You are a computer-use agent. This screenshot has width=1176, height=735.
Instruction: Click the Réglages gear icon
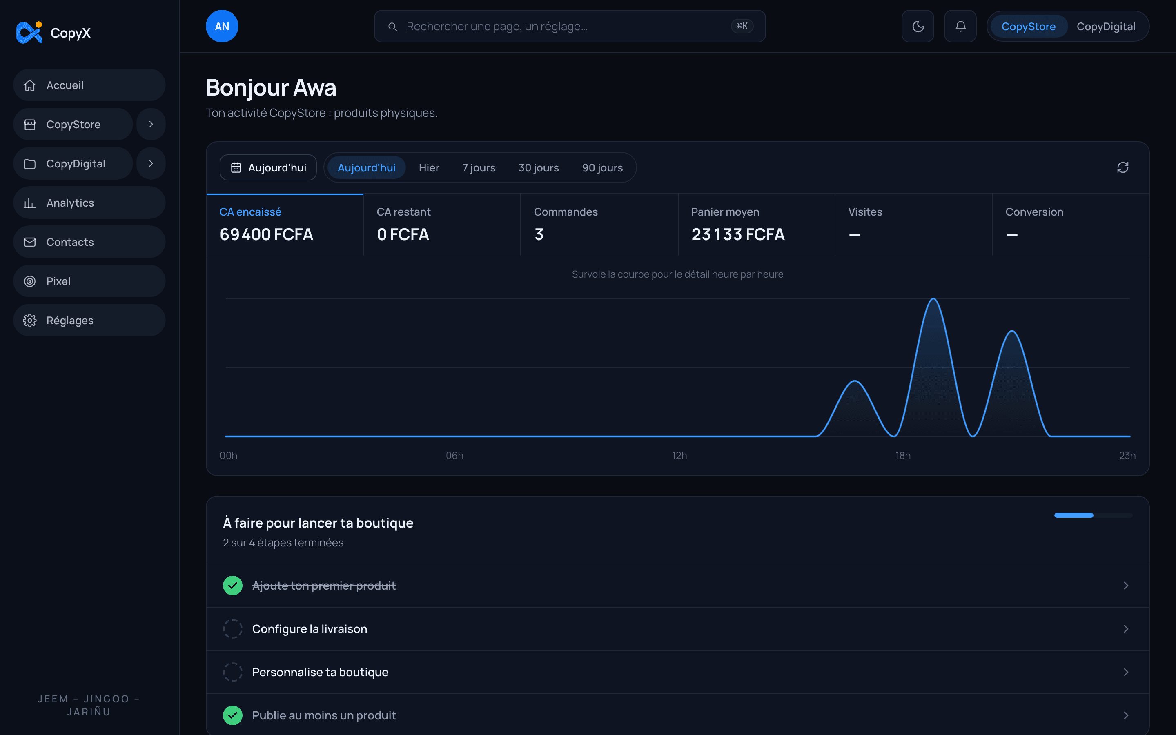(30, 321)
